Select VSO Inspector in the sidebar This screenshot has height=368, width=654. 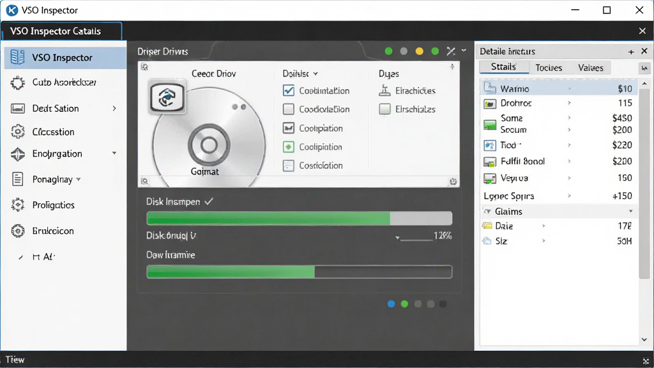65,57
